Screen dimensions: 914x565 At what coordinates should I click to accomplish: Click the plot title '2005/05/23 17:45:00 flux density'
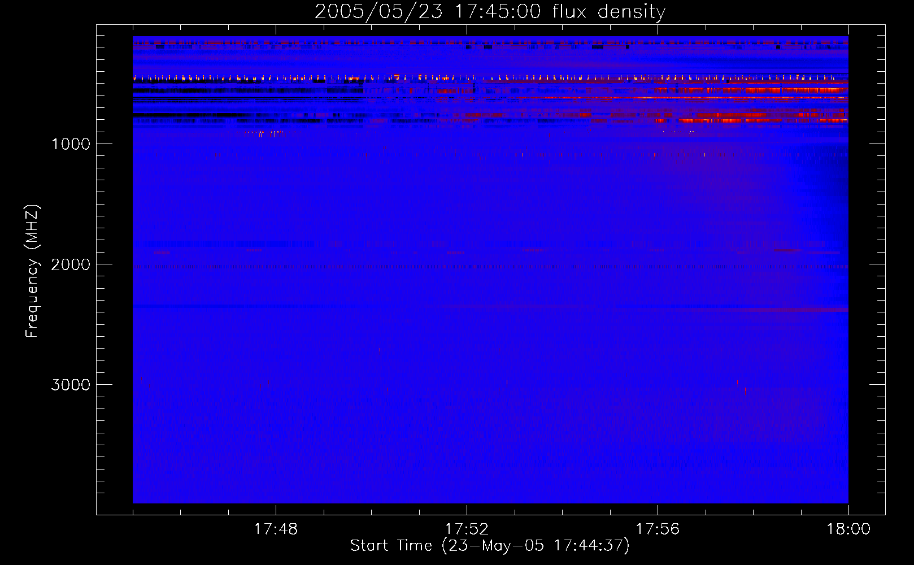[x=490, y=11]
